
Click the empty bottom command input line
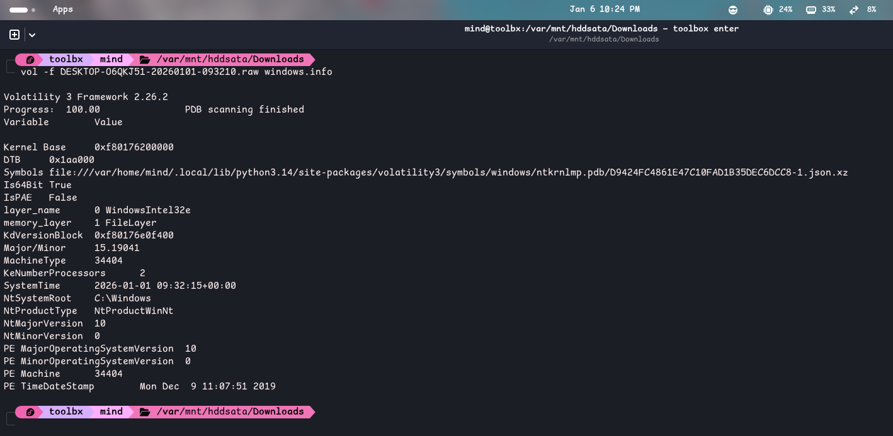tap(189, 425)
